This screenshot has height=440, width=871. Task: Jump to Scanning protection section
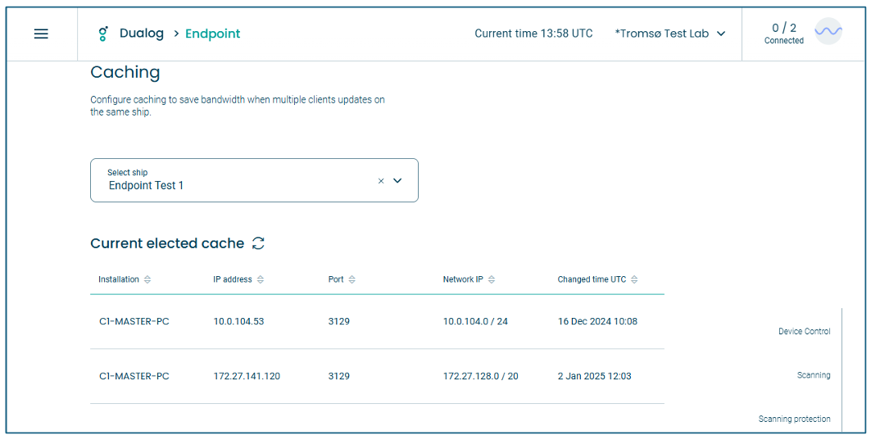coord(794,419)
